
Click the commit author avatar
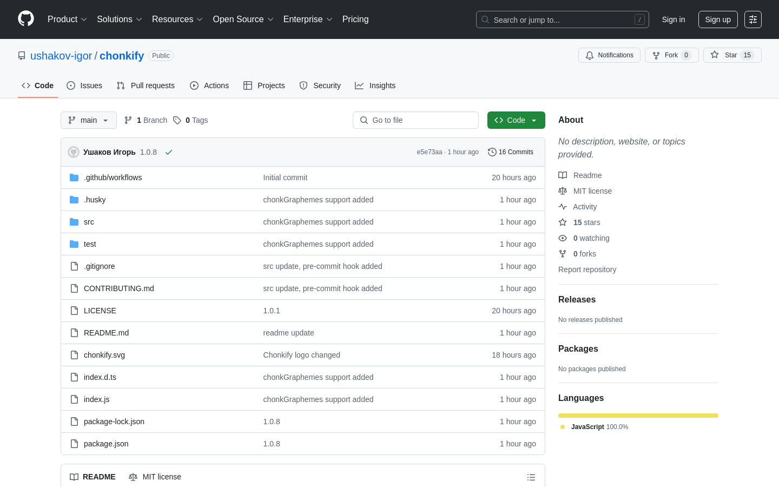point(74,152)
